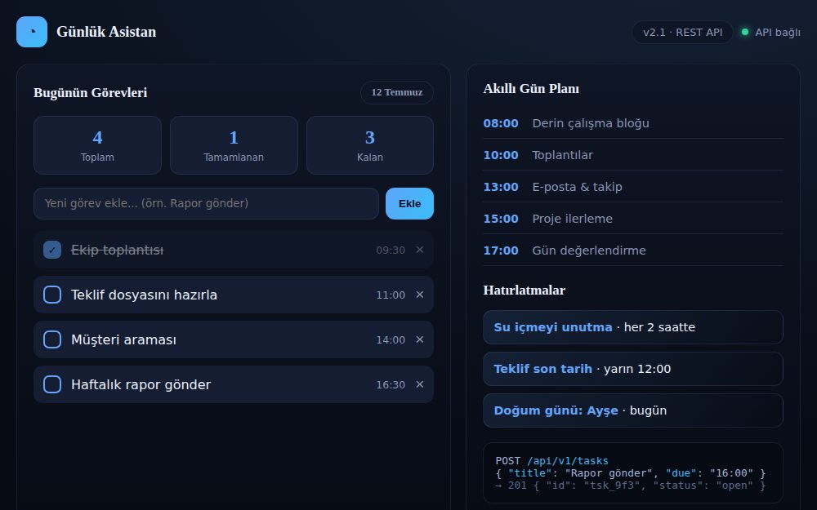
Task: Tick the Haftalık rapor gönder checkbox
Action: point(52,384)
